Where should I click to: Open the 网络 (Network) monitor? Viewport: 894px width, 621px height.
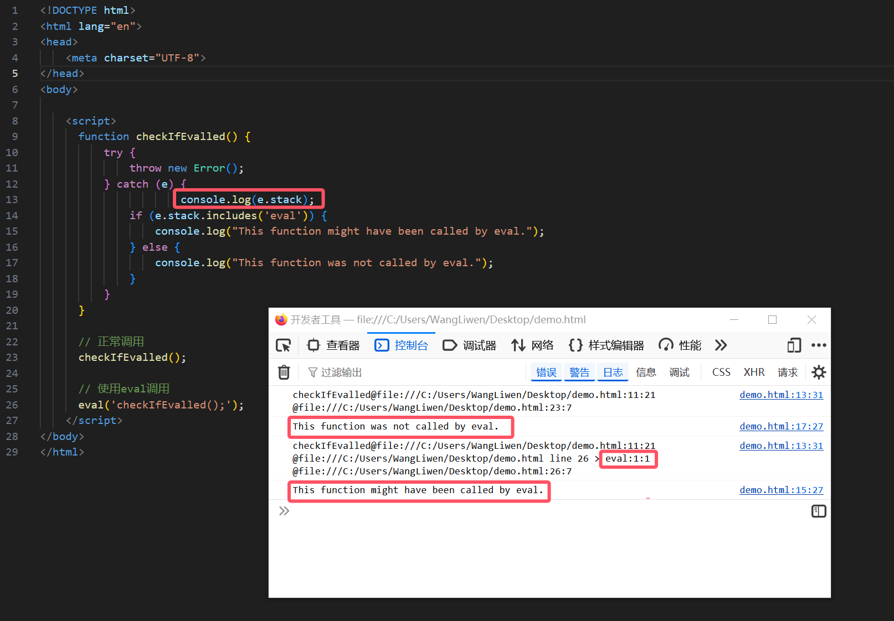click(x=533, y=345)
